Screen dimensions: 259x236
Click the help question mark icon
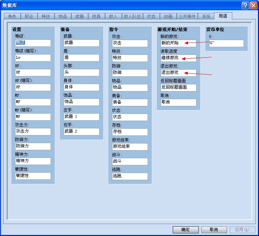pos(245,6)
